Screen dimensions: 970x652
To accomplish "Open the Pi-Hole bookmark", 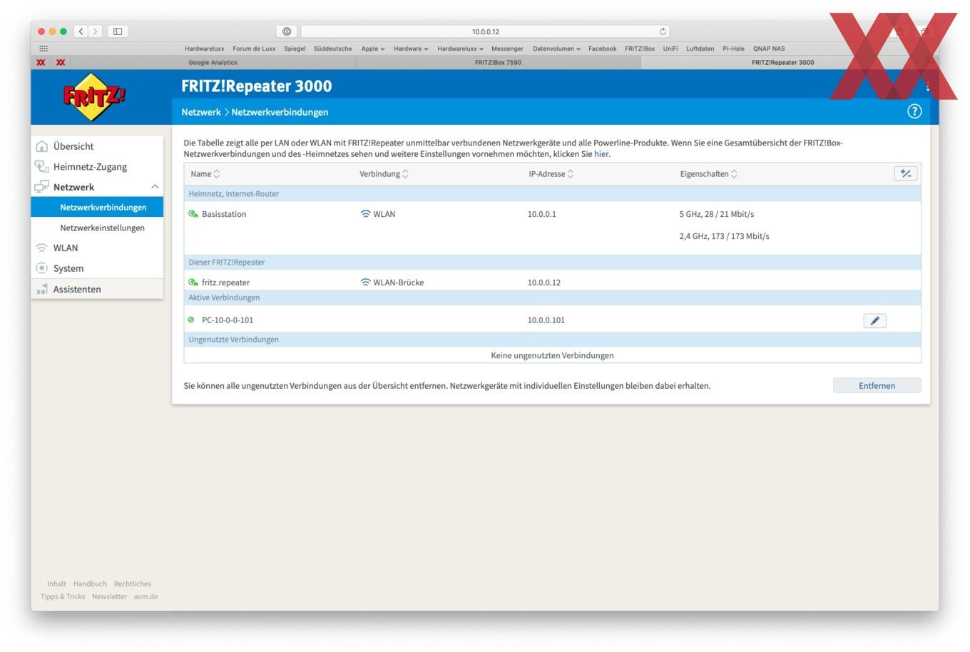I will 733,49.
